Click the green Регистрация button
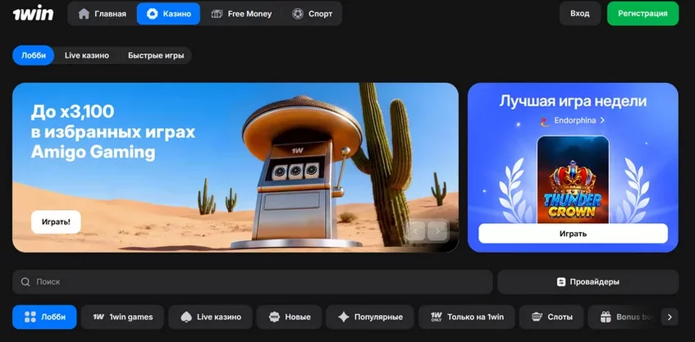695x342 pixels. (642, 13)
